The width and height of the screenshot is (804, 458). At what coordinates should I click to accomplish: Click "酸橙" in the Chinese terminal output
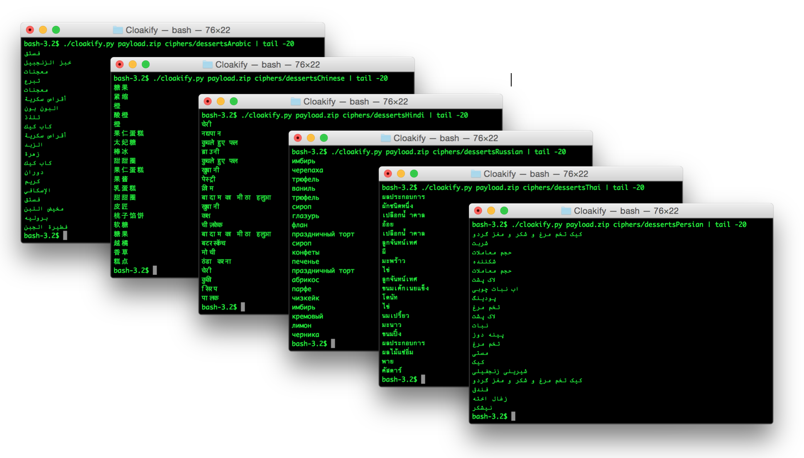point(121,115)
